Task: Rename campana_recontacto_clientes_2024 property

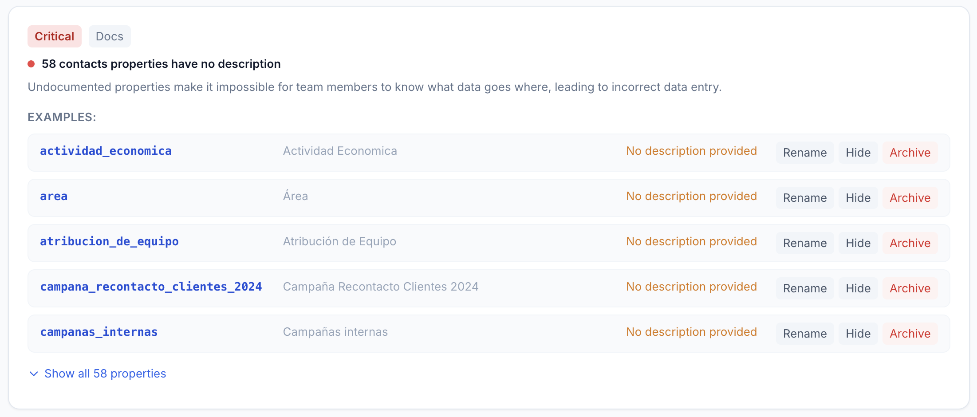Action: click(804, 288)
